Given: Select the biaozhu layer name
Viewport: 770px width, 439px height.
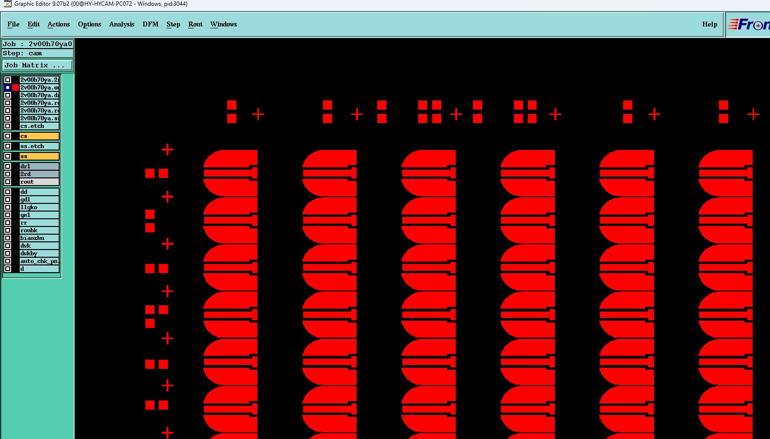Looking at the screenshot, I should click(x=39, y=238).
